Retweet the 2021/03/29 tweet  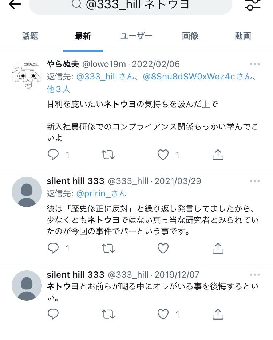pyautogui.click(x=108, y=249)
